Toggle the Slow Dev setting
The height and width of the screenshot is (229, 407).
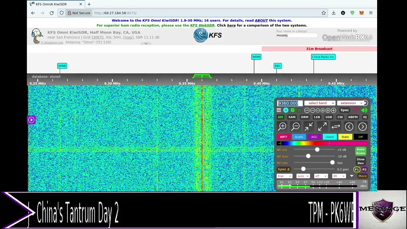pyautogui.click(x=360, y=161)
